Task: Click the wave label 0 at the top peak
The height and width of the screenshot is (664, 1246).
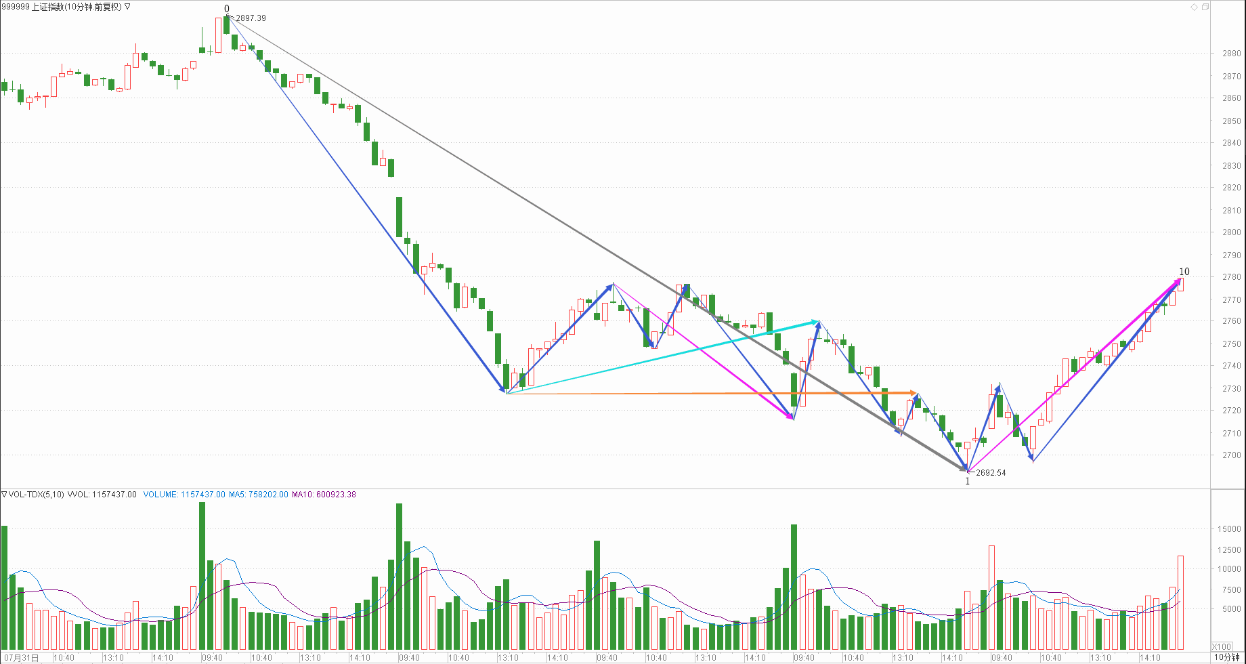Action: [227, 9]
